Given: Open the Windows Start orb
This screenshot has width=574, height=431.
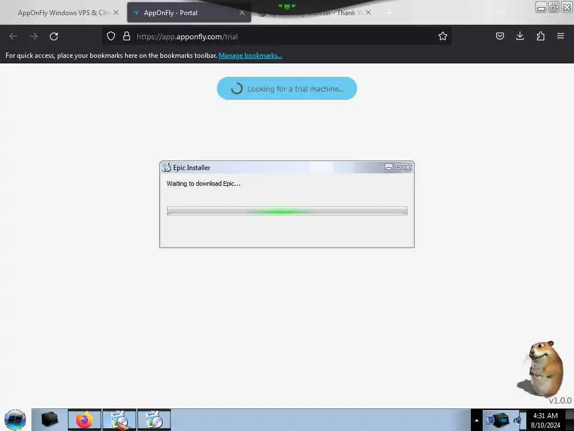Looking at the screenshot, I should [15, 420].
